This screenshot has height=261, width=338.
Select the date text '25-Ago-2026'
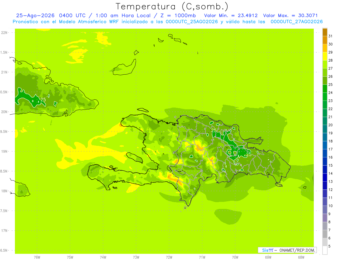click(36, 15)
